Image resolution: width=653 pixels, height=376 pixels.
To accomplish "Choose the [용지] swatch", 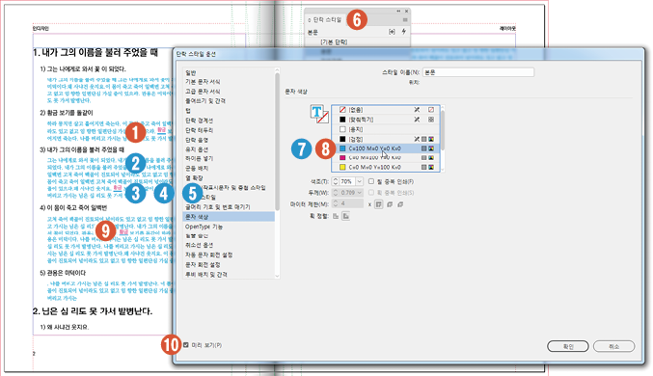I will pyautogui.click(x=386, y=129).
